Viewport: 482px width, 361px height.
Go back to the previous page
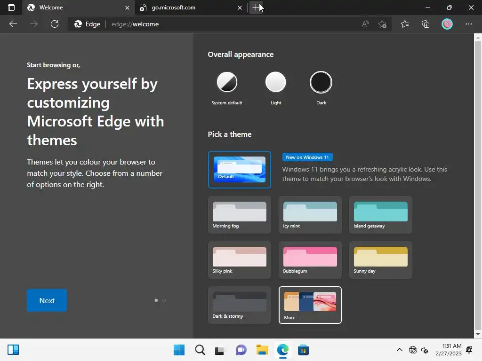[13, 24]
